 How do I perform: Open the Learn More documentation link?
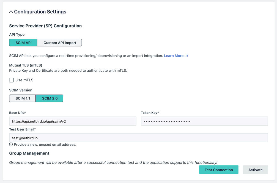[174, 56]
